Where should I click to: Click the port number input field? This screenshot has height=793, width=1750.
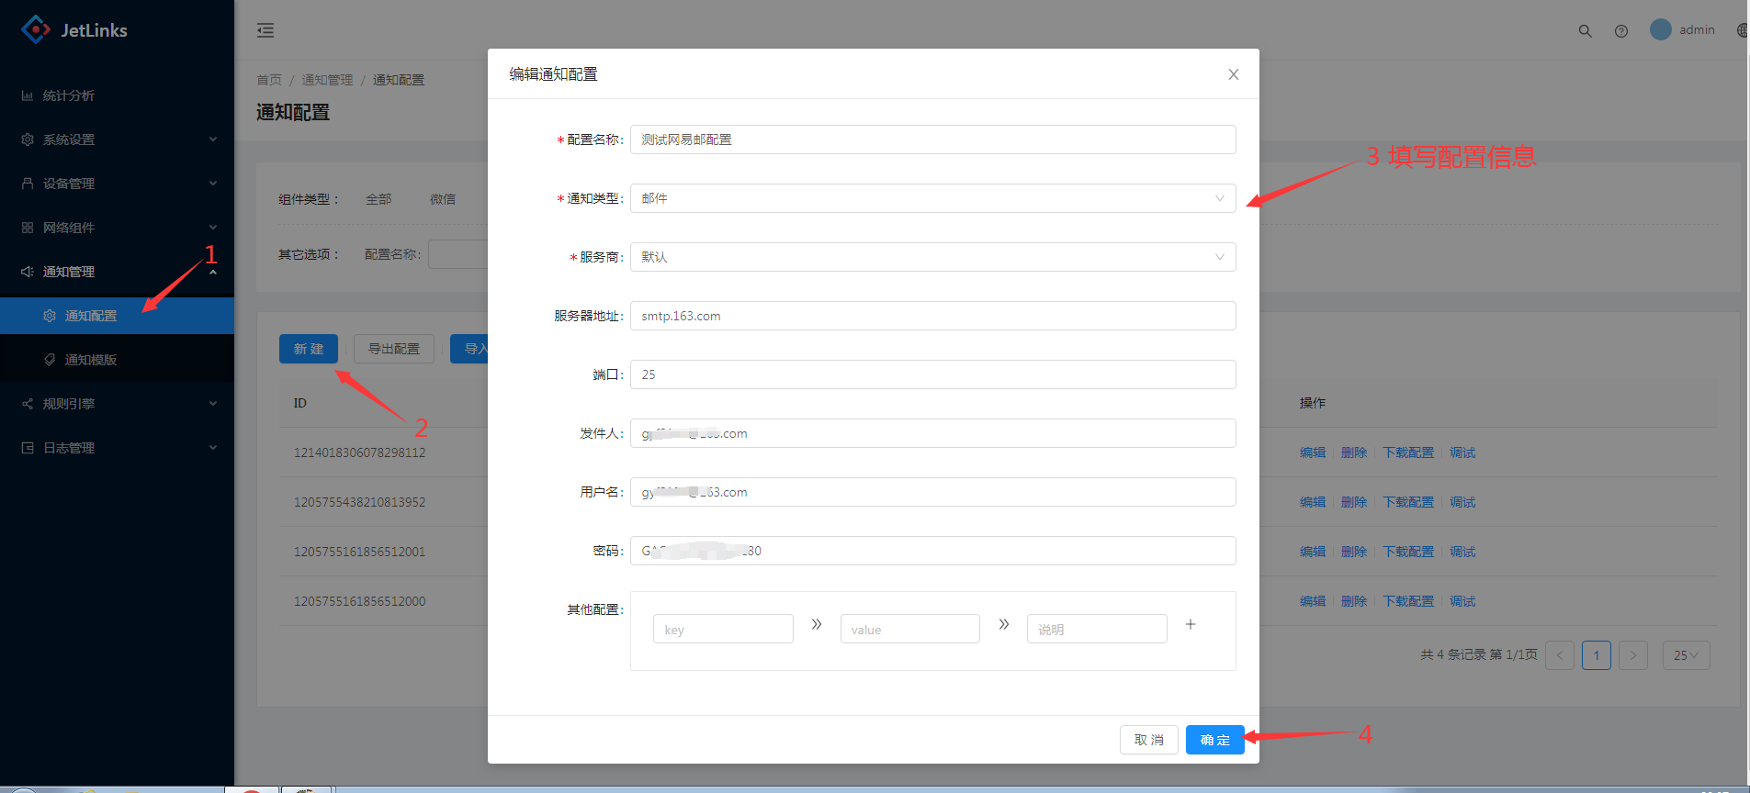point(931,374)
